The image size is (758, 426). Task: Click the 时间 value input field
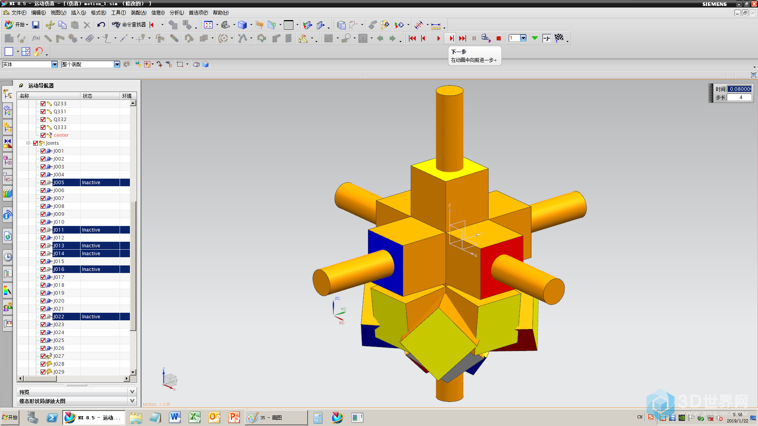(x=739, y=89)
